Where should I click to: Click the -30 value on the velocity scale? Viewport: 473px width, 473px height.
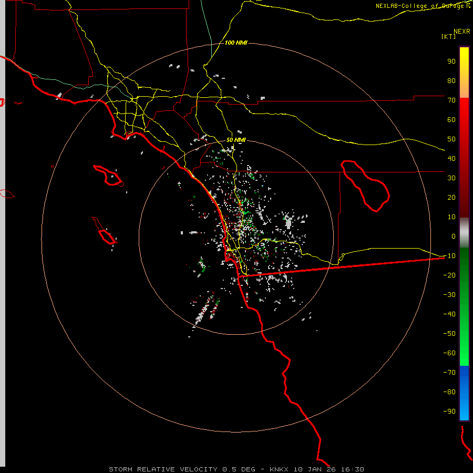pos(449,295)
